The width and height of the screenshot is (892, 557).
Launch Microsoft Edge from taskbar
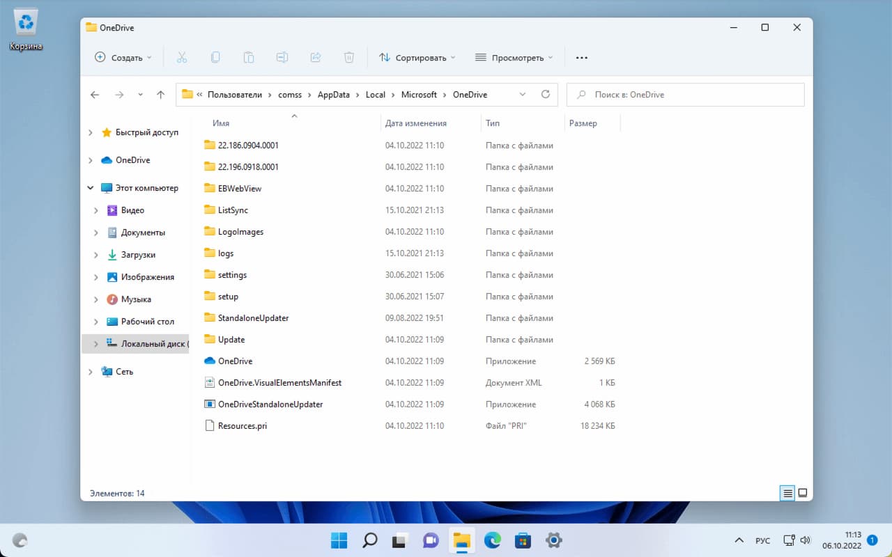(493, 540)
